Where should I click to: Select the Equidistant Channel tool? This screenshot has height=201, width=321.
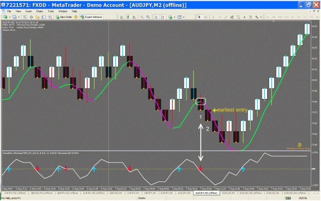(232, 17)
